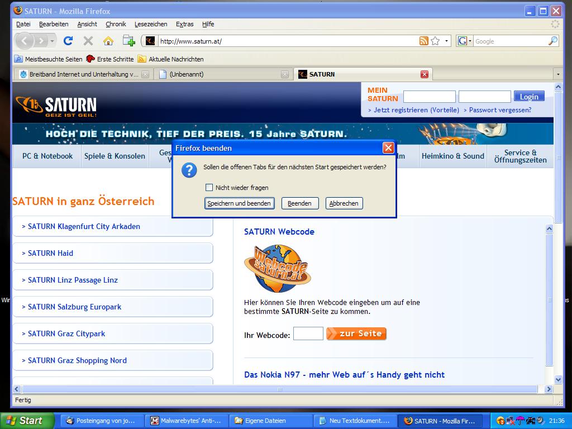Close the Firefox beenden dialog
This screenshot has height=429, width=572.
[388, 147]
